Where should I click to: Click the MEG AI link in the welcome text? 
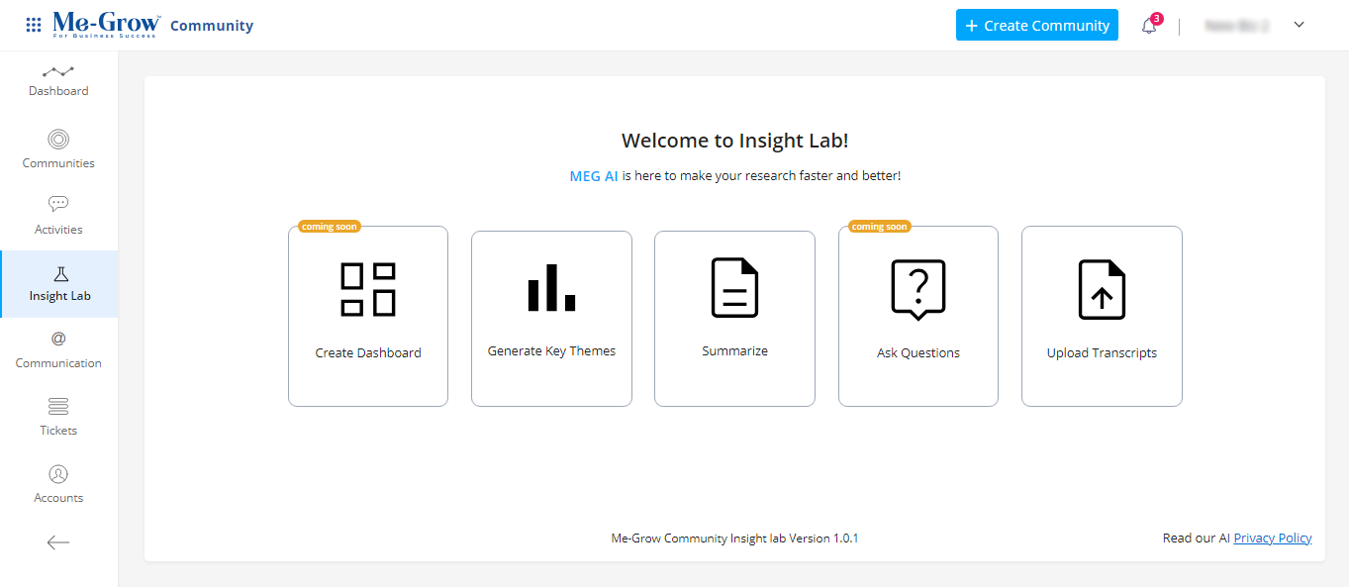click(594, 175)
